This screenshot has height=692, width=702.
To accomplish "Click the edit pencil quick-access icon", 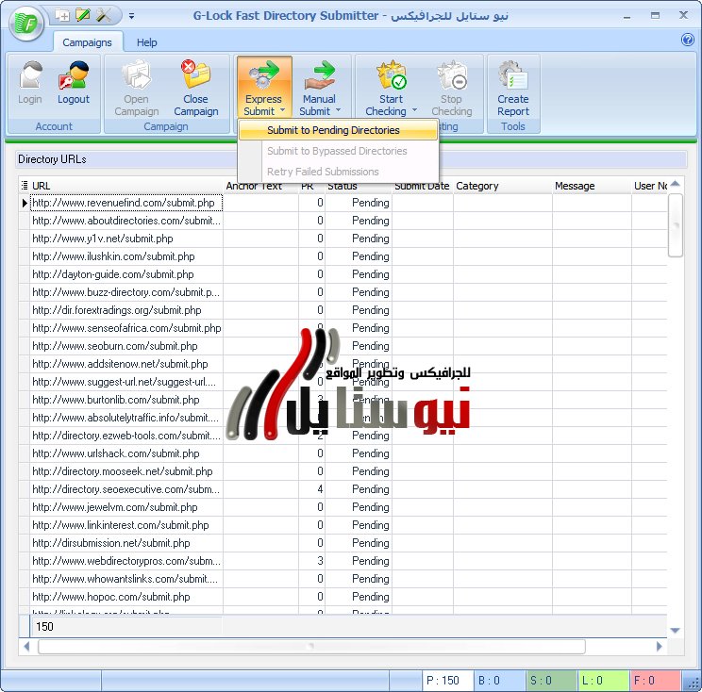I will tap(83, 15).
